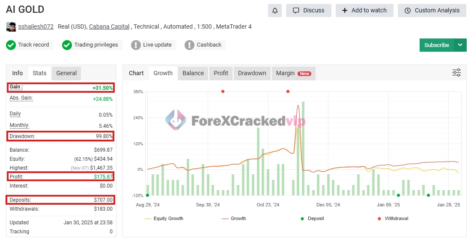Click Add to watch button
Viewport: 471px width, 241px height.
(x=364, y=11)
